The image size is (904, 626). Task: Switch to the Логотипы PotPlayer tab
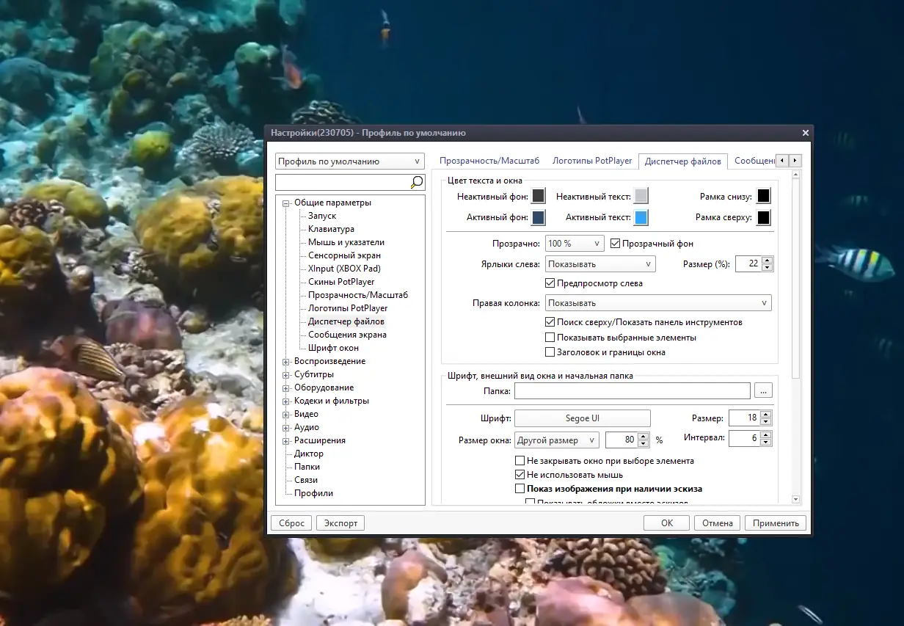tap(591, 161)
